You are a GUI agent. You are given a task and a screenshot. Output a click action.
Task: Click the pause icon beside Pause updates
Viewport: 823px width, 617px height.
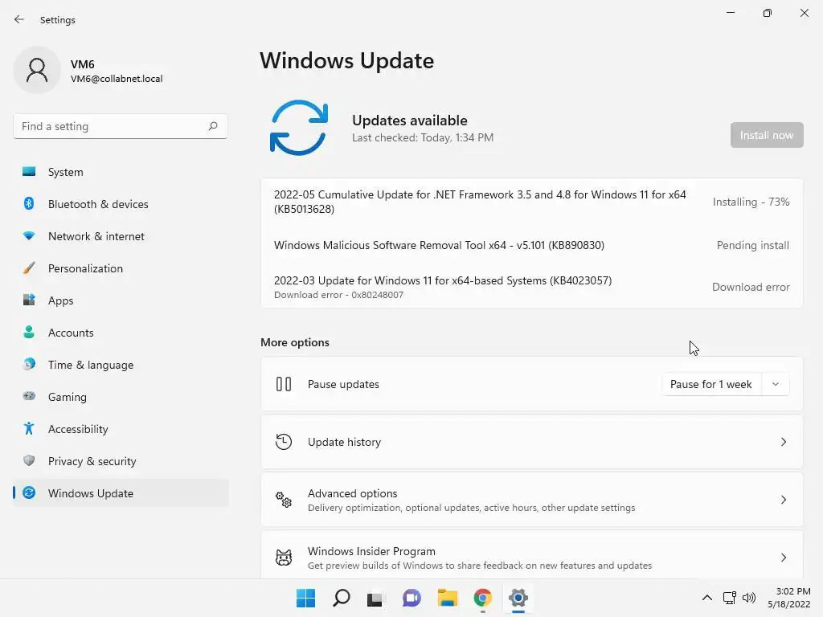click(x=284, y=384)
